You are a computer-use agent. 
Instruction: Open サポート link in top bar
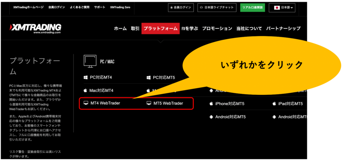point(100,7)
